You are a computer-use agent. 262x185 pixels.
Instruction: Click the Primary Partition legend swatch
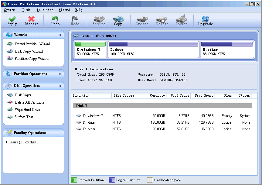(74, 180)
